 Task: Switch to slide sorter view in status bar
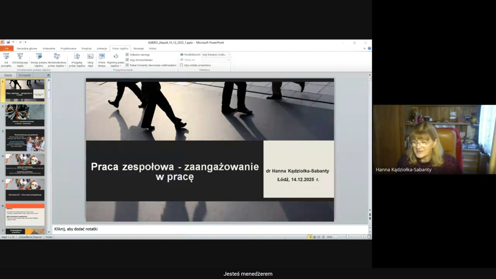314,237
